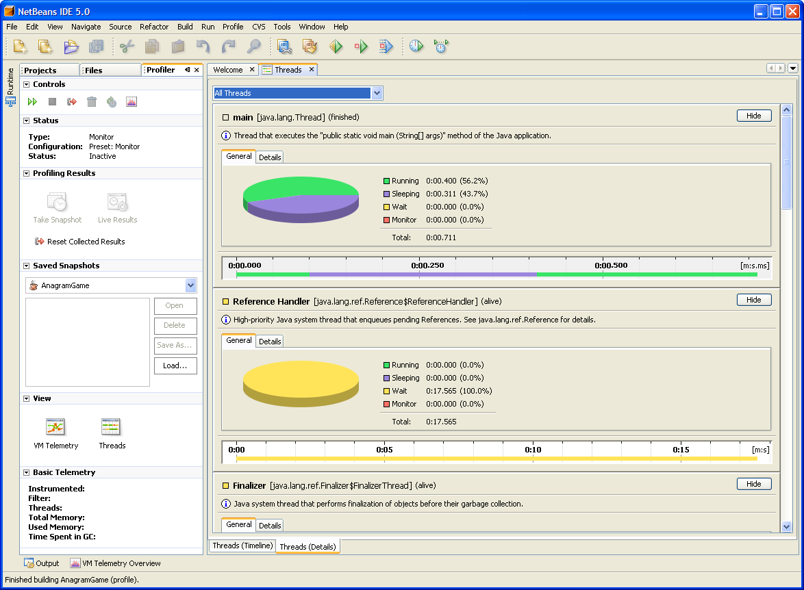Click the Attach Profiler toolbar icon
Image resolution: width=804 pixels, height=590 pixels.
tap(442, 47)
